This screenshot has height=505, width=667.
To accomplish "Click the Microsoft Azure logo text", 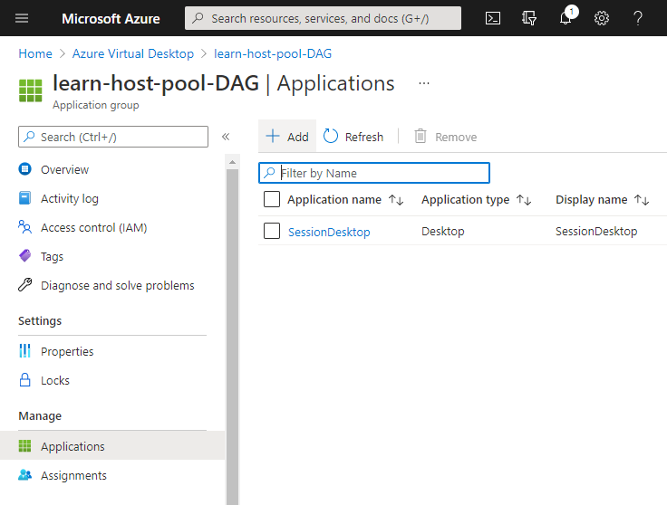I will pyautogui.click(x=111, y=18).
